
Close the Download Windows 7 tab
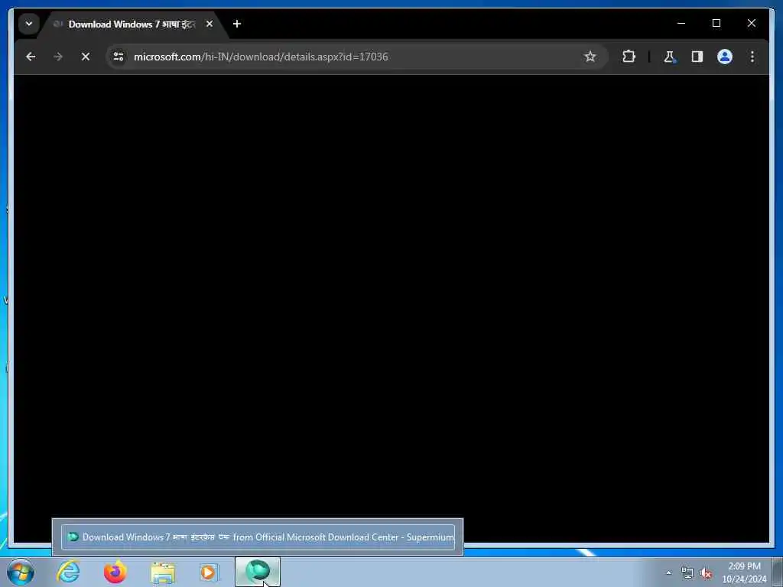pyautogui.click(x=210, y=24)
